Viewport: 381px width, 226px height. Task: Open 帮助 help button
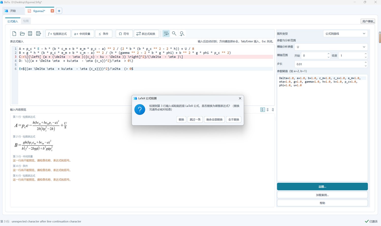coord(322,203)
